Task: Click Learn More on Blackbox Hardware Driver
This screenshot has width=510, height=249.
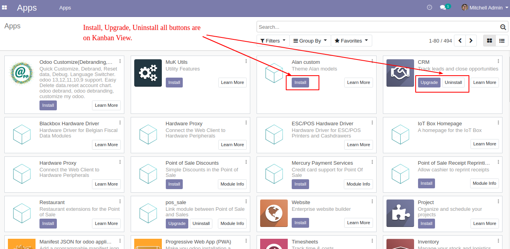Action: tap(107, 145)
